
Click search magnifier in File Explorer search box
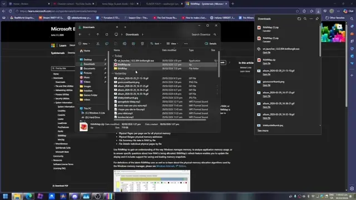[215, 34]
